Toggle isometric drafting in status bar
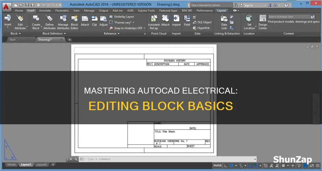322x171 pixels. [241, 165]
